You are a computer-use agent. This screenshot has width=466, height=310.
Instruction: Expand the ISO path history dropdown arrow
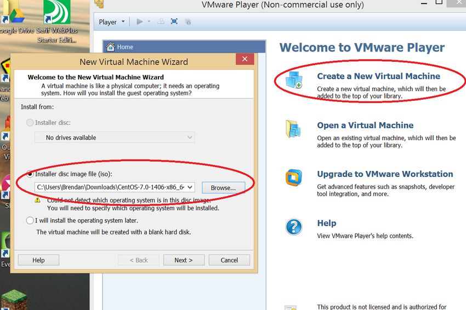[x=190, y=187]
